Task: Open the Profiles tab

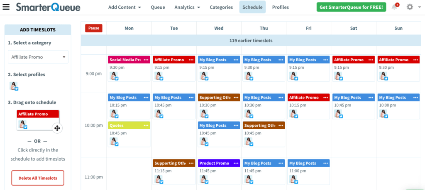Action: [281, 7]
